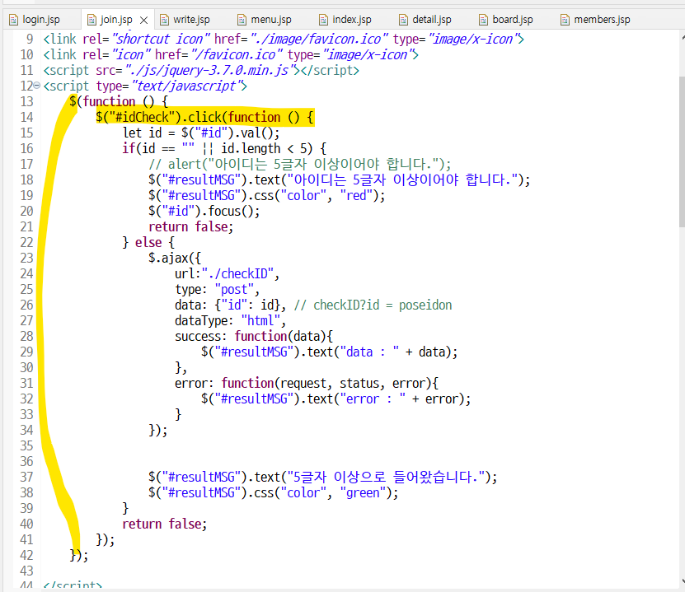The image size is (685, 592).
Task: Switch to the login.jsp tab
Action: coord(40,20)
